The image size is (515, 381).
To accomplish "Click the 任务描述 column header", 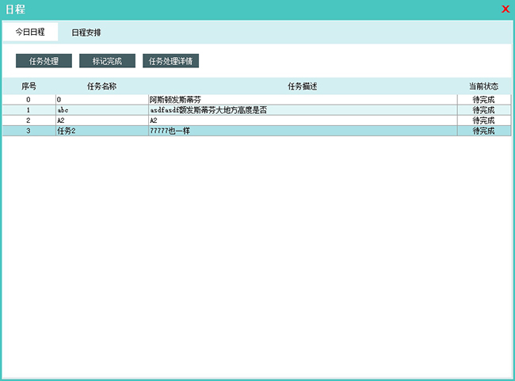I will [x=302, y=86].
